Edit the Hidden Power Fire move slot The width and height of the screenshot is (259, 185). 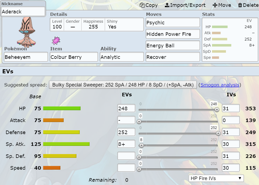click(173, 34)
